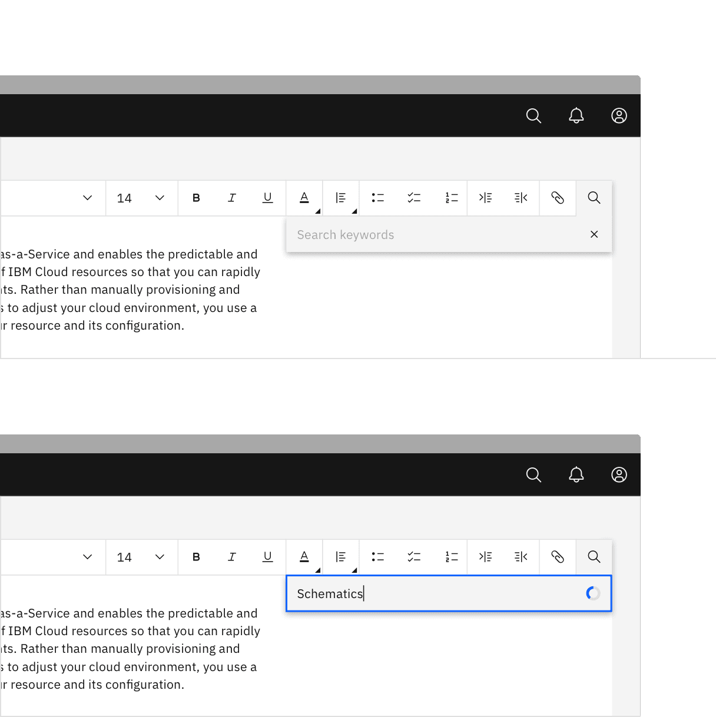The width and height of the screenshot is (716, 717).
Task: Increase the text indent
Action: point(486,198)
